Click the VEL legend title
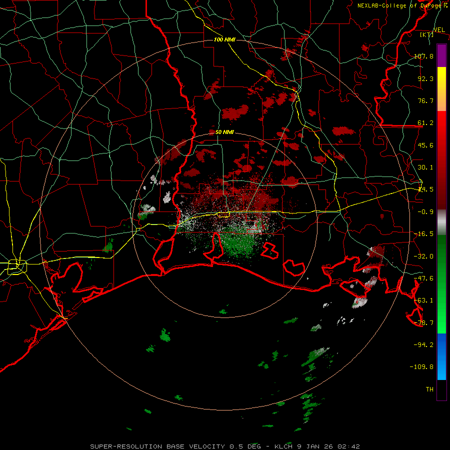The image size is (450, 450). pos(439,30)
